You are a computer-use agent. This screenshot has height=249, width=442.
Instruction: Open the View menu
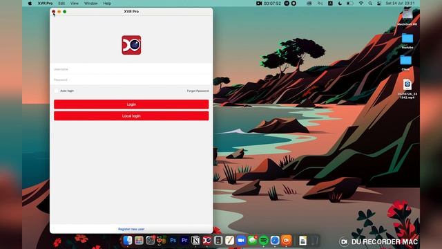(75, 3)
